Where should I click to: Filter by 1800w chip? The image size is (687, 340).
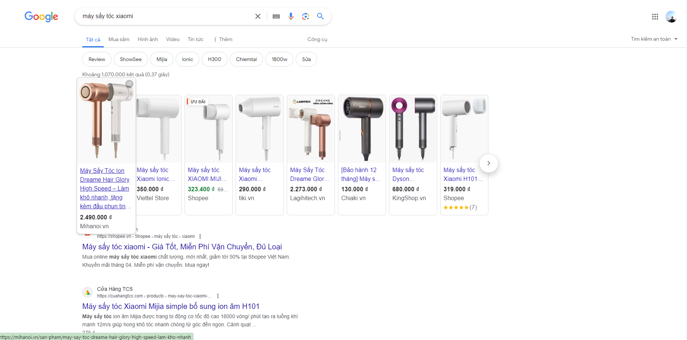click(x=279, y=59)
